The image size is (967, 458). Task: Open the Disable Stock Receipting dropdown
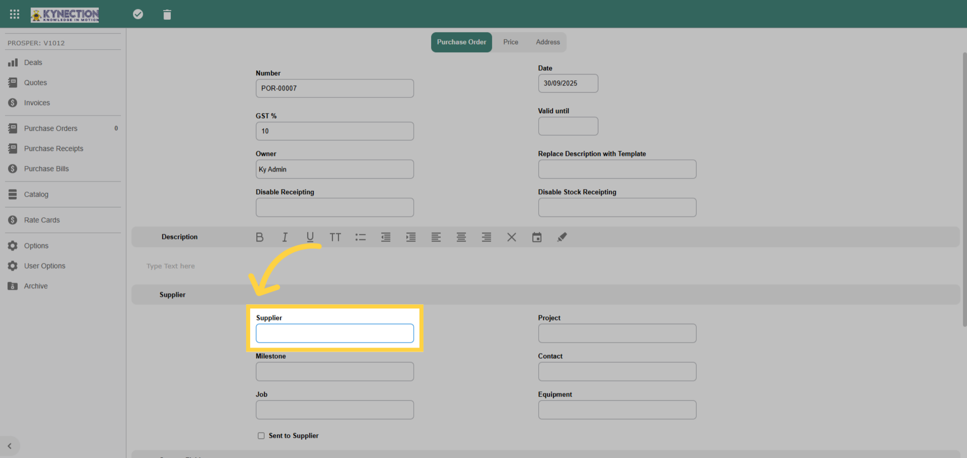[x=617, y=207]
